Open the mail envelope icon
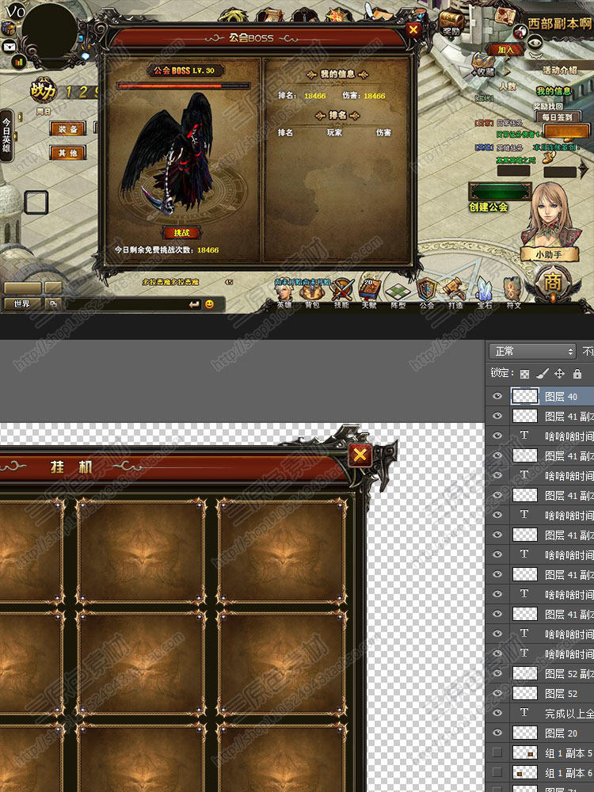Viewport: 594px width, 792px height. tap(9, 47)
